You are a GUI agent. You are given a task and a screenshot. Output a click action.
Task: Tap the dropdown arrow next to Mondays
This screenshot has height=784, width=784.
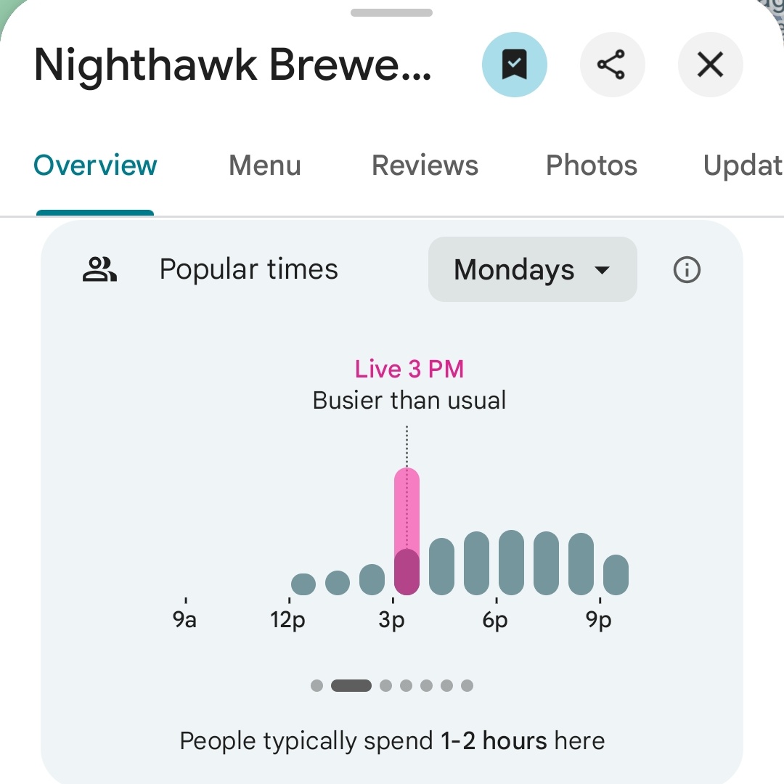[602, 271]
